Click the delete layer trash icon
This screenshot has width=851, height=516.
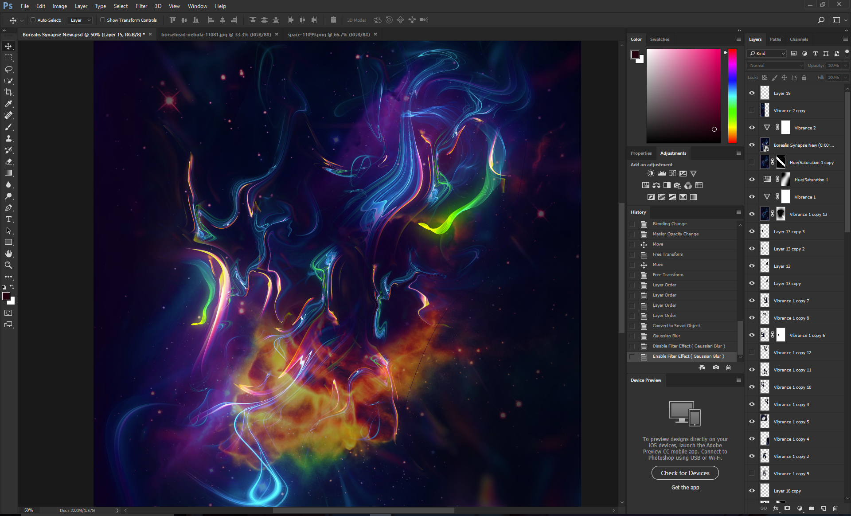(x=835, y=508)
